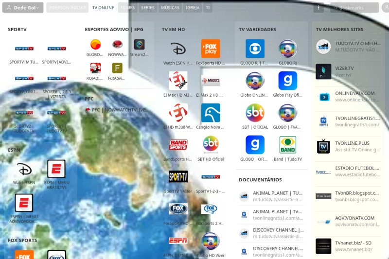The width and height of the screenshot is (389, 259).
Task: Open the DISCOVEY CHANNEL tudotv link
Action: tap(272, 233)
